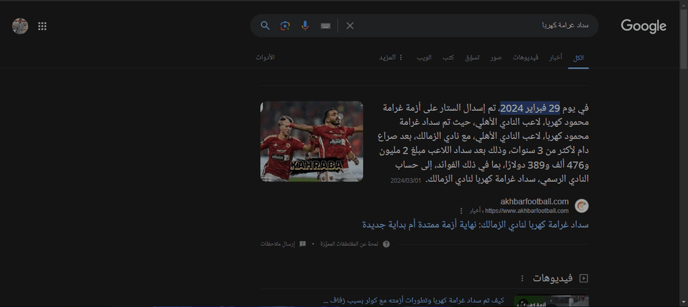Open the سداد غرامة كهربا لنادي الزمالك headline
688x307 pixels.
point(475,224)
